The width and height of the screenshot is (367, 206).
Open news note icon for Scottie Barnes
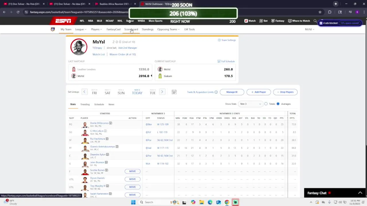pyautogui.click(x=106, y=170)
